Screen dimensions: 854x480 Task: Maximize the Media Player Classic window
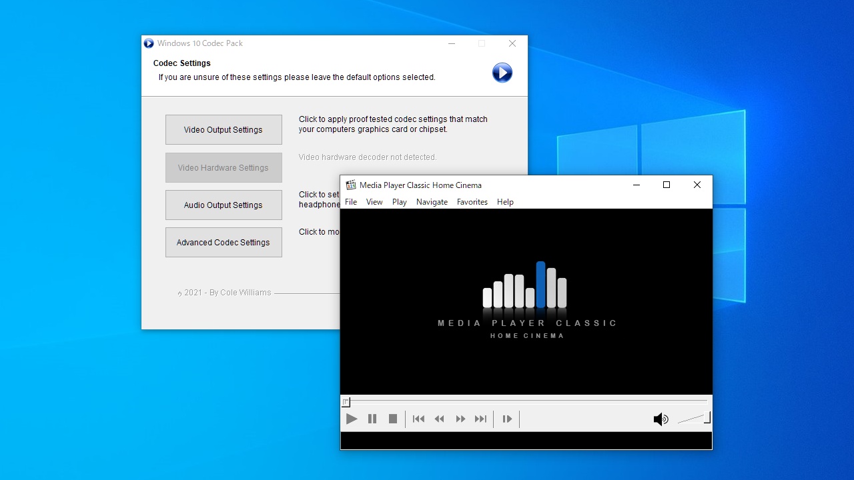[666, 185]
